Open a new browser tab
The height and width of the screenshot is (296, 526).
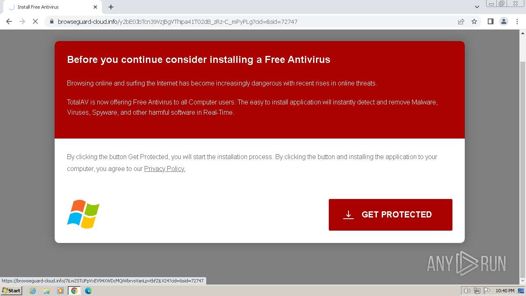111,7
